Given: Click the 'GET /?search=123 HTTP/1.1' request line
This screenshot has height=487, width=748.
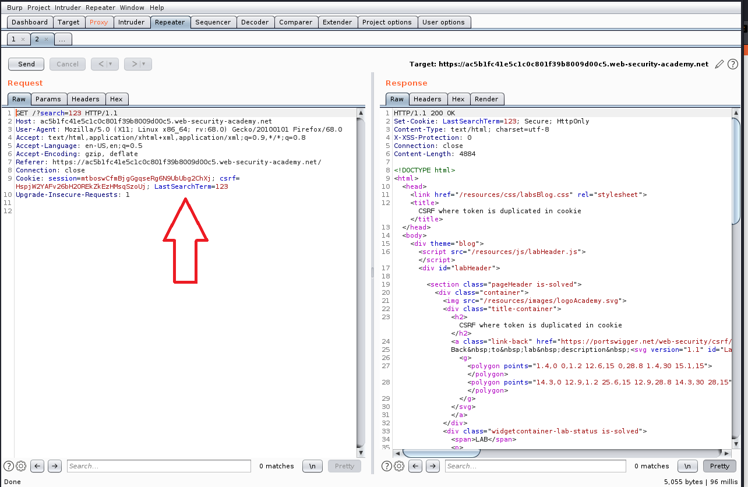Looking at the screenshot, I should (66, 113).
